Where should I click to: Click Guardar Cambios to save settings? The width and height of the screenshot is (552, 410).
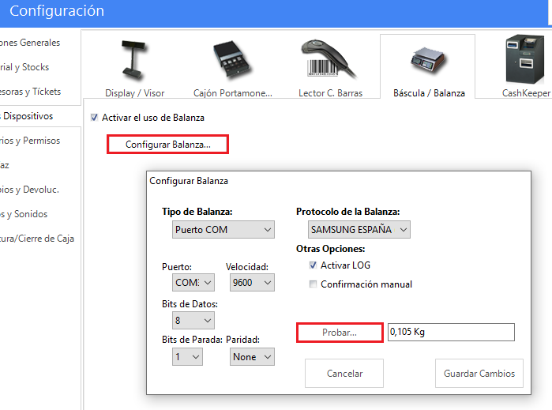coord(479,374)
